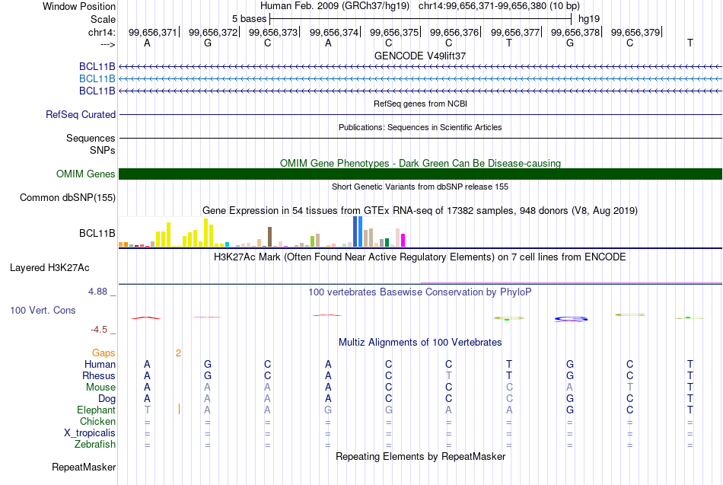Click the light-blue BCL11B transcript label
The height and width of the screenshot is (485, 723).
(97, 79)
